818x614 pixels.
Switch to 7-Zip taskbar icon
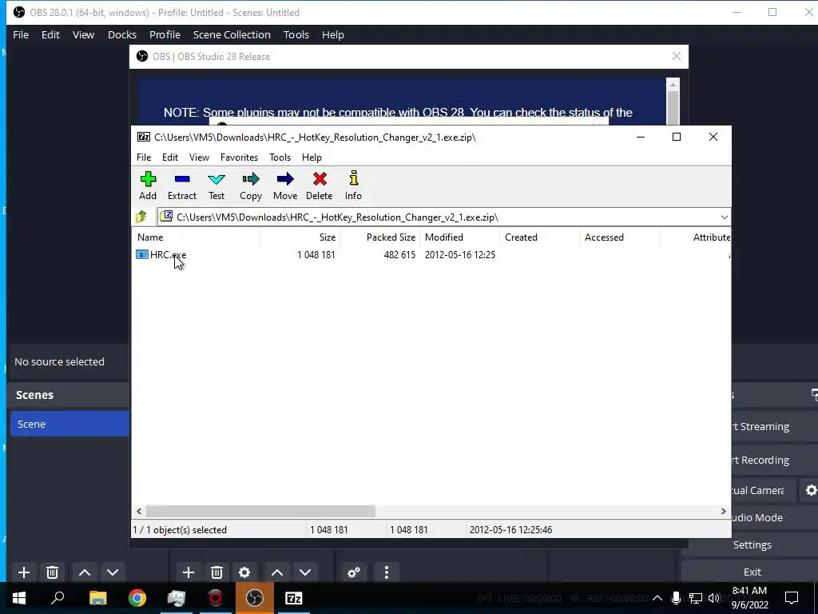pyautogui.click(x=294, y=598)
